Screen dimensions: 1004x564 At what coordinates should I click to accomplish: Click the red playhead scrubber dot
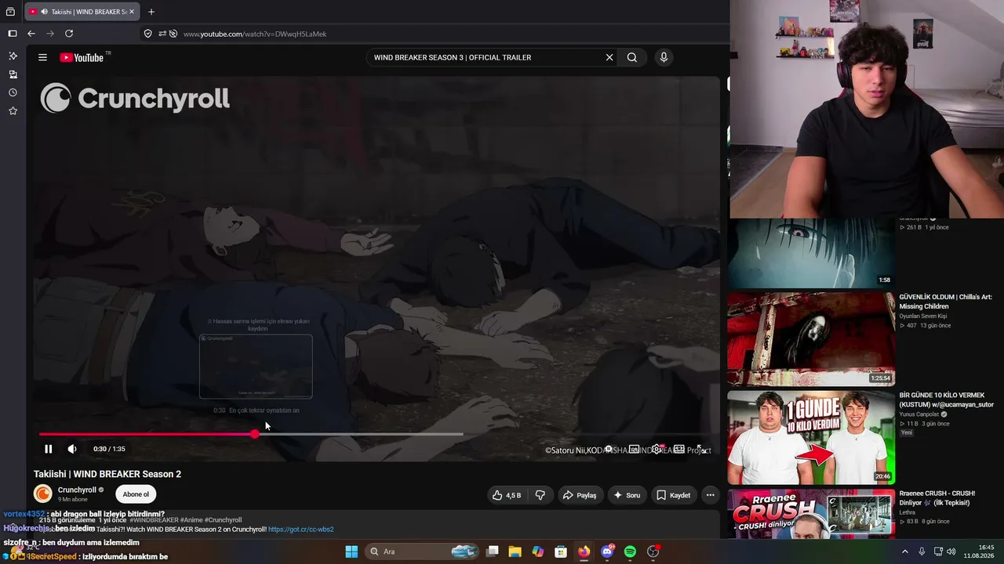point(255,434)
